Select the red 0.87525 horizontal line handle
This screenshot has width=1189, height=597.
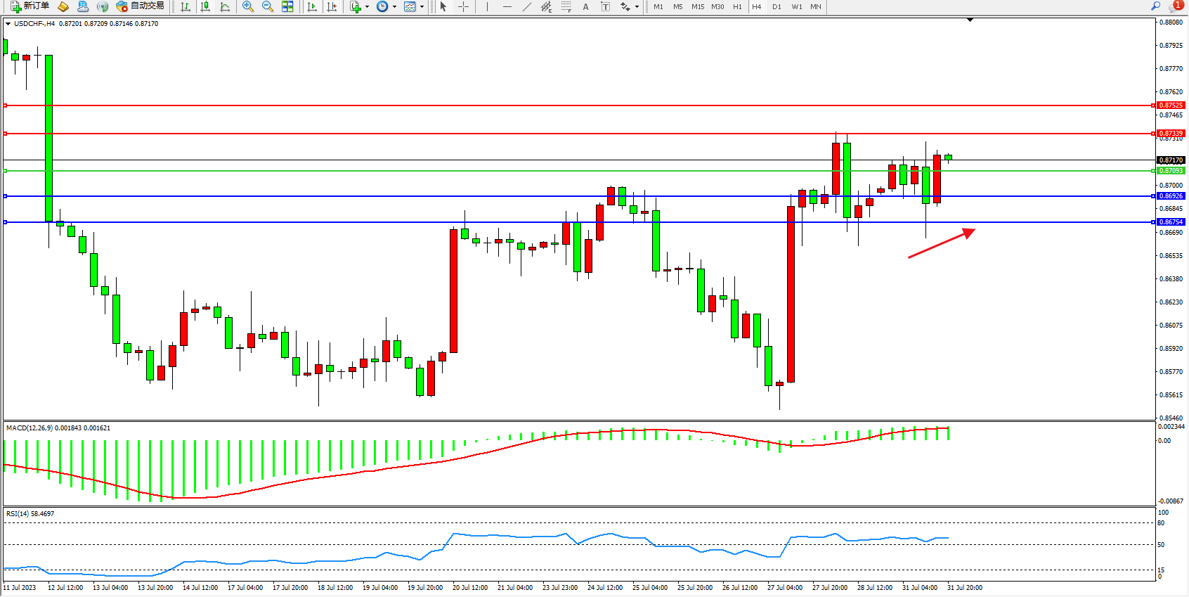[6, 105]
